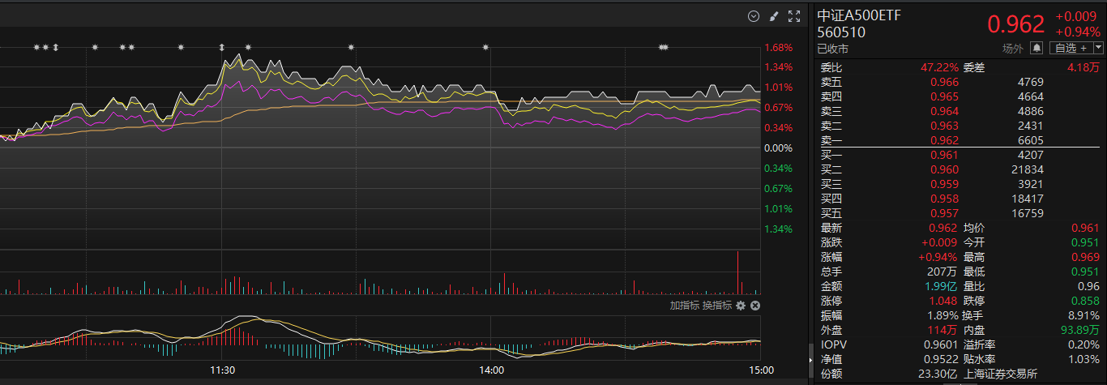This screenshot has width=1107, height=385.
Task: Click the 内盘 value 93.89万
Action: (1081, 330)
